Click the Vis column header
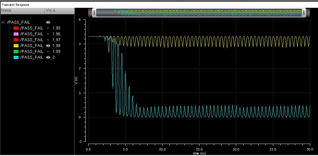This screenshot has width=318, height=156. pos(48,10)
